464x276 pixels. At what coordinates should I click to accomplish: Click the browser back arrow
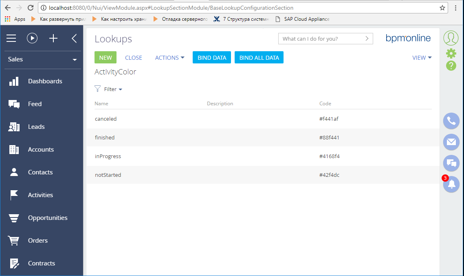coord(8,8)
